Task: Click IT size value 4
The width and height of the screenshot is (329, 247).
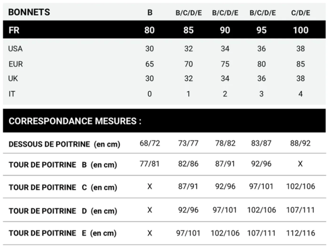Action: coord(301,94)
